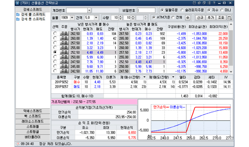Select 슬리피지주문 order mode
Image resolution: width=249 pixels, height=147 pixels.
pos(182,10)
